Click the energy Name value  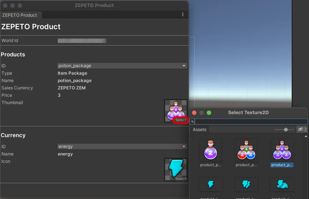coord(65,154)
